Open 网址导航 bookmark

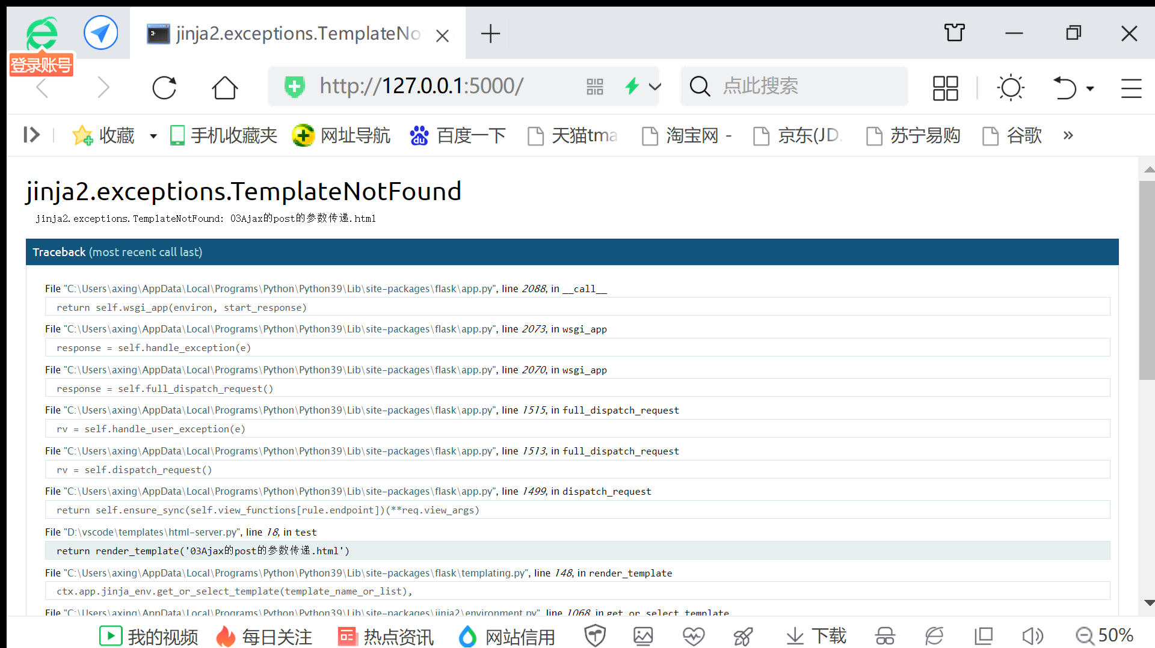[341, 135]
